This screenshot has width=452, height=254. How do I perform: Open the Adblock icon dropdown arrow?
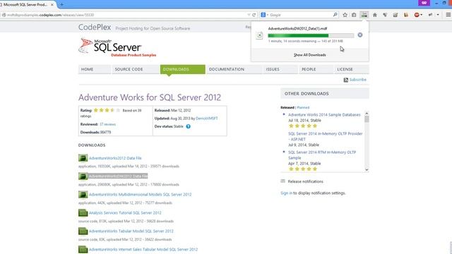(x=422, y=15)
